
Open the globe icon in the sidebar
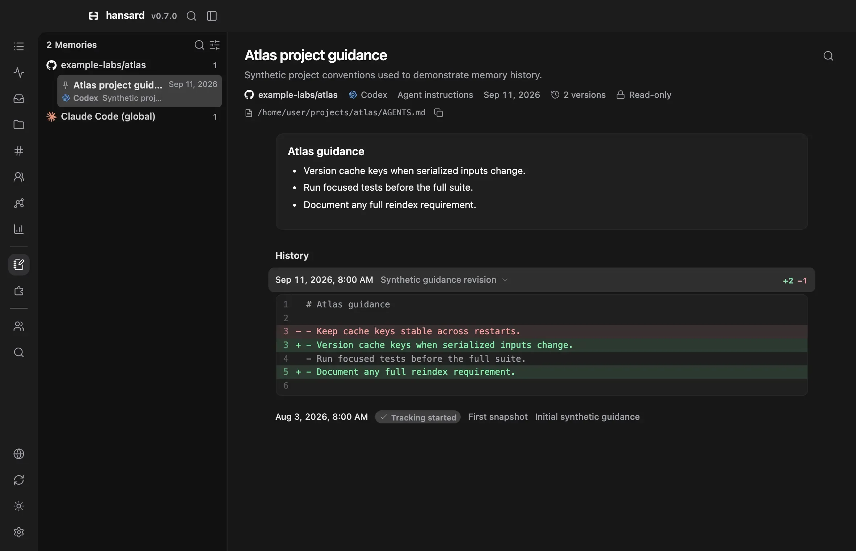[19, 454]
